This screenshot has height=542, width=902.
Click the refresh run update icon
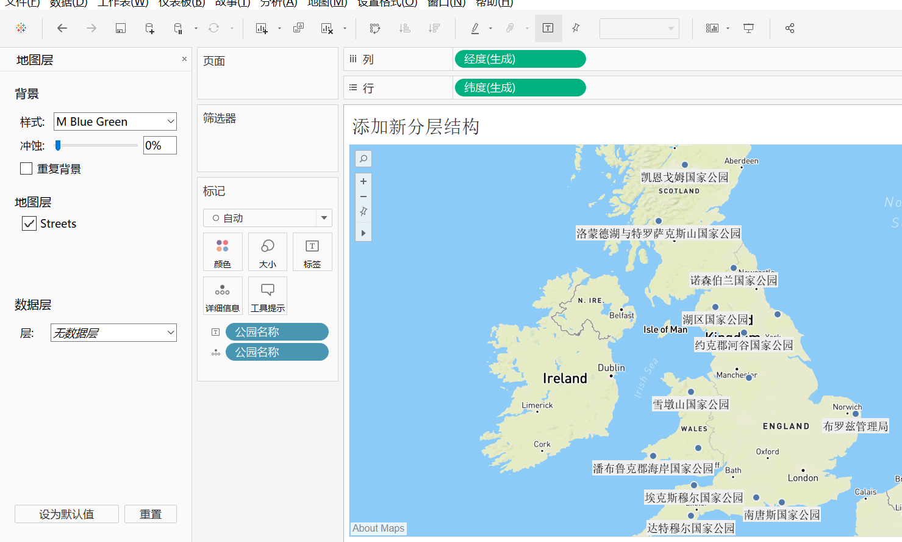pyautogui.click(x=213, y=28)
